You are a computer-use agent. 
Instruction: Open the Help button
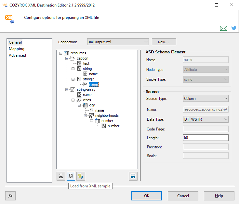coord(219,196)
